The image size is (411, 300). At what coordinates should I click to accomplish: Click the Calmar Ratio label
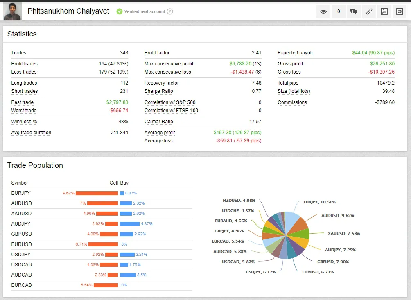pos(158,122)
